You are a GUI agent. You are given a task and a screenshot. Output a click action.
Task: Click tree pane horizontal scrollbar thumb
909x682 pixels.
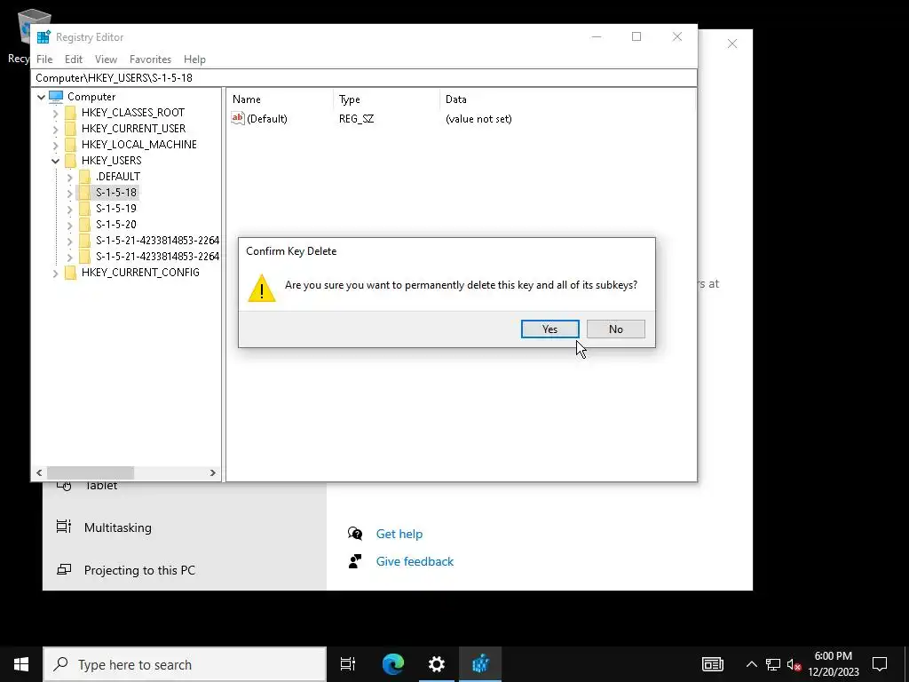point(91,472)
